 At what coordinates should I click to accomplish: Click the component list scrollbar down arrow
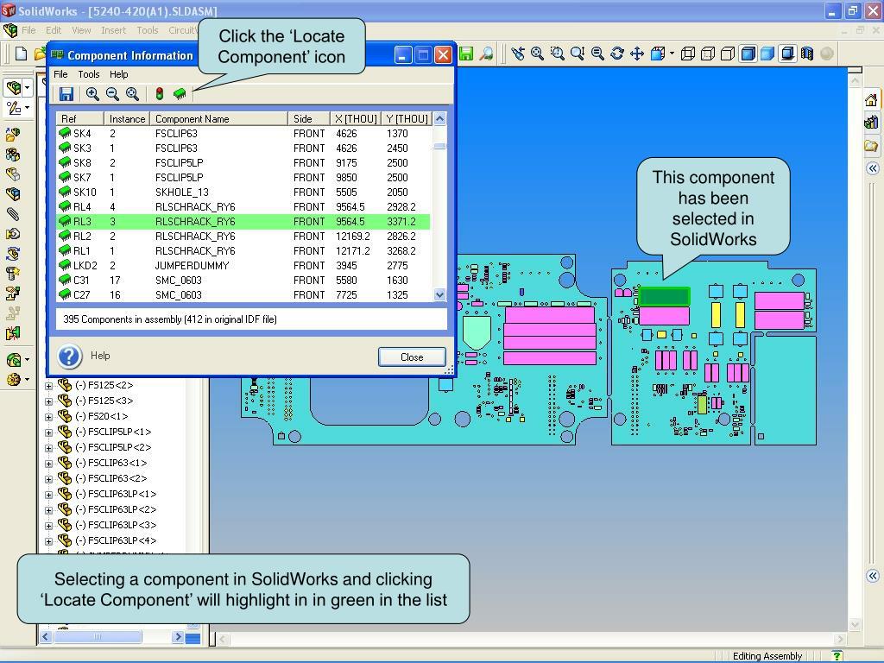[x=439, y=294]
